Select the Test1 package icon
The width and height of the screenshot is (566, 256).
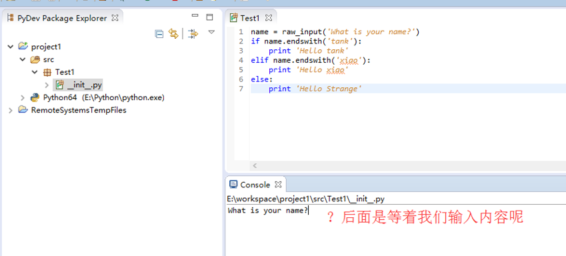pyautogui.click(x=47, y=72)
